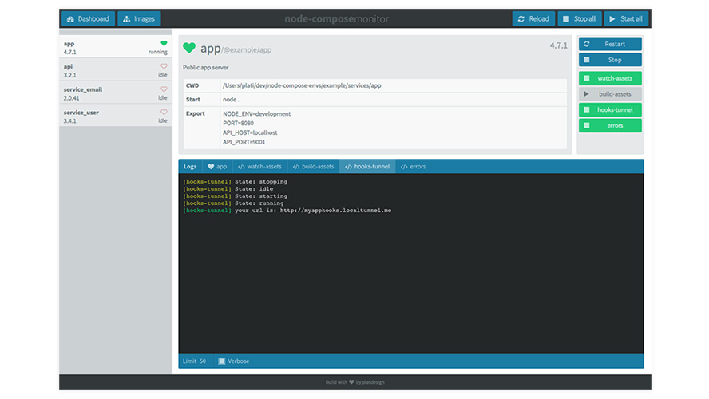Open the Dashboard view
Screen dimensions: 709x399
pos(87,18)
